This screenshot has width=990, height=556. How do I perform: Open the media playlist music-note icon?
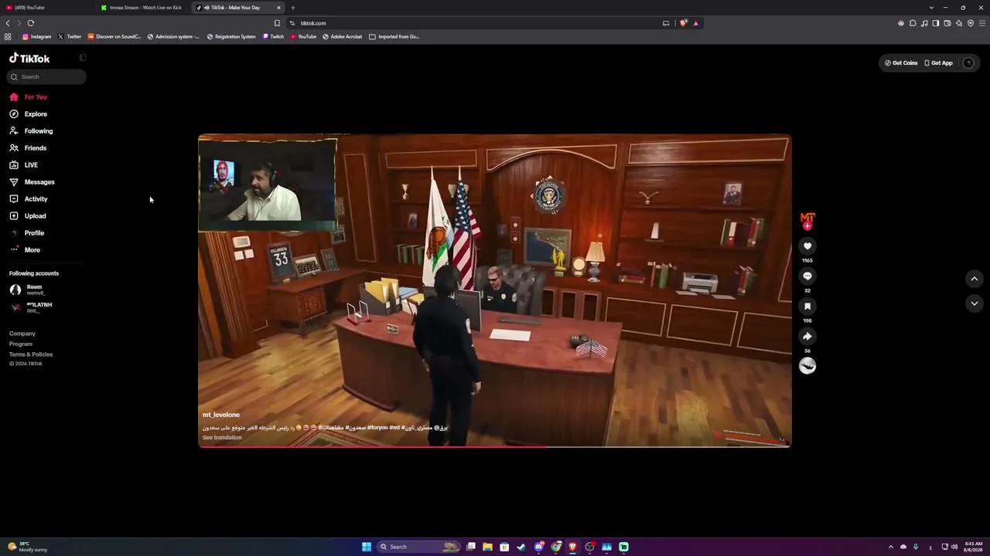tap(924, 23)
